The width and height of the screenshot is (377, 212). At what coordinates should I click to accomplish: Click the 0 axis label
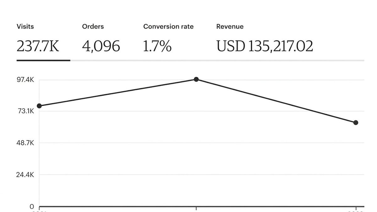(x=32, y=207)
